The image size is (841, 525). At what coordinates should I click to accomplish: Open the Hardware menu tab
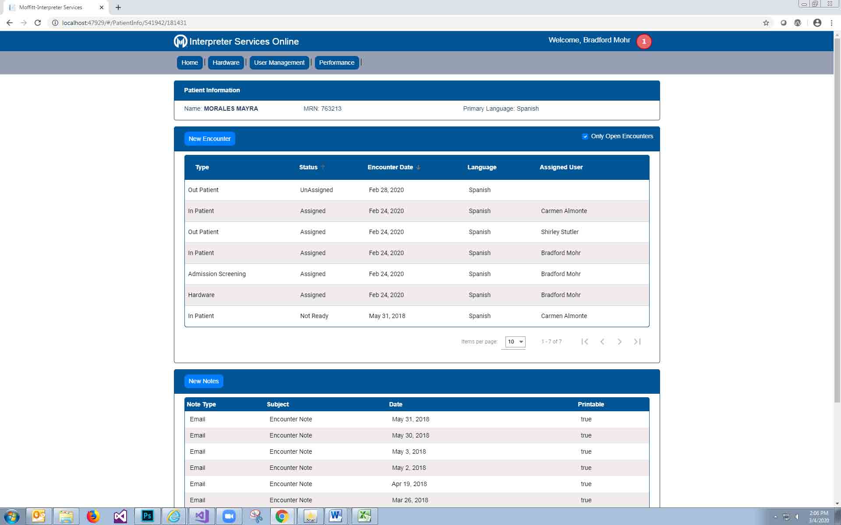[x=226, y=63]
